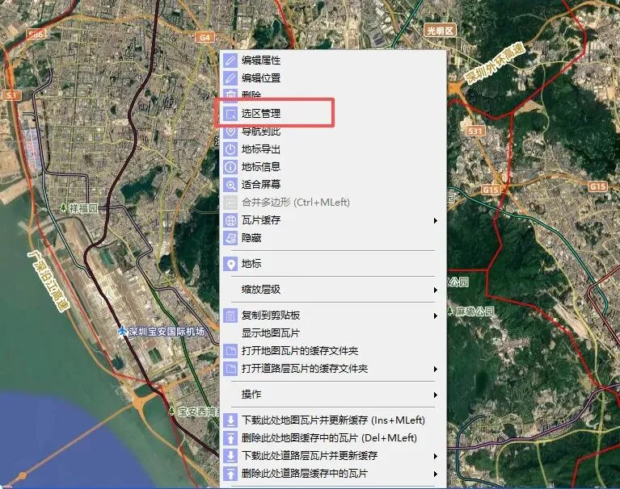This screenshot has height=489, width=620.
Task: Expand 删除此处道路层缓存中的瓦片 submenu arrow
Action: (436, 474)
